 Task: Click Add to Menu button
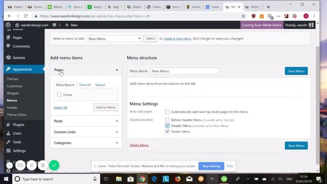tap(106, 107)
